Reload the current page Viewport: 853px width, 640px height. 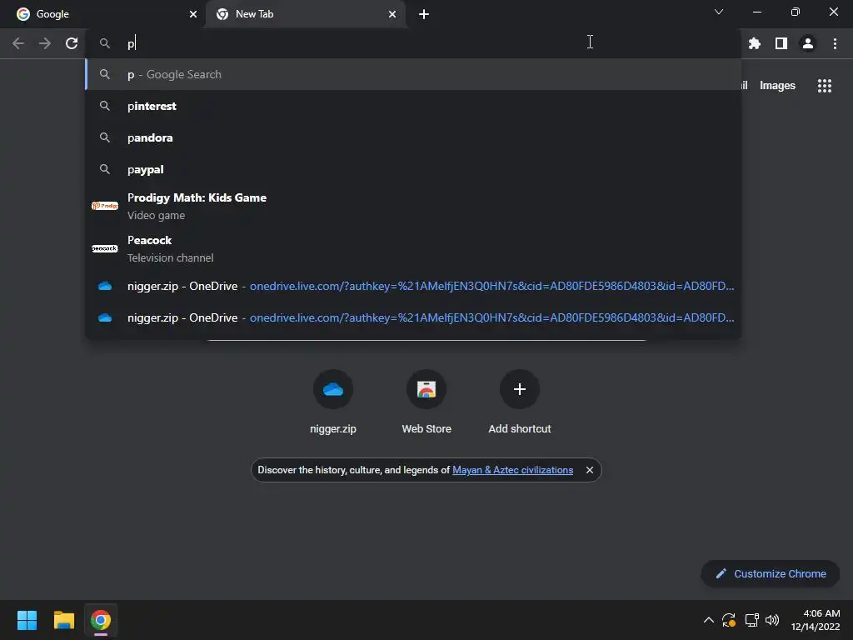click(72, 43)
